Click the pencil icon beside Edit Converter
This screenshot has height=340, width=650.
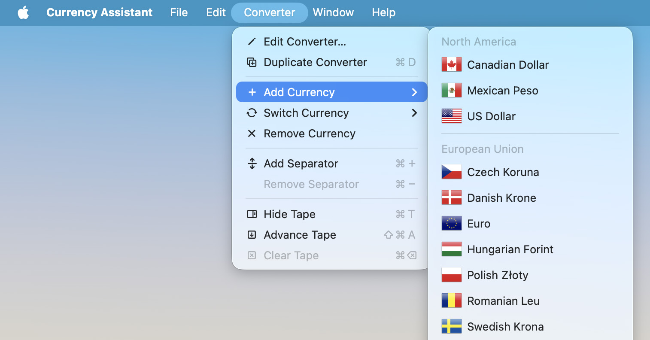click(x=252, y=41)
